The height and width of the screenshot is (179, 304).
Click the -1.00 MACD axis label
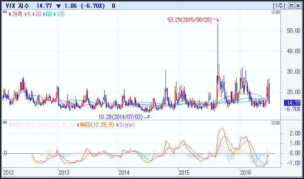294,163
